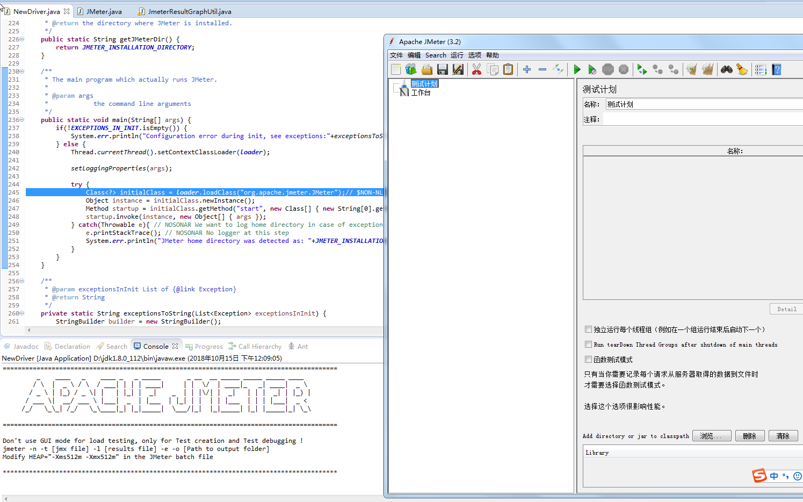Collapse exceptionsToString method at line 260
The image size is (803, 502).
click(x=22, y=313)
